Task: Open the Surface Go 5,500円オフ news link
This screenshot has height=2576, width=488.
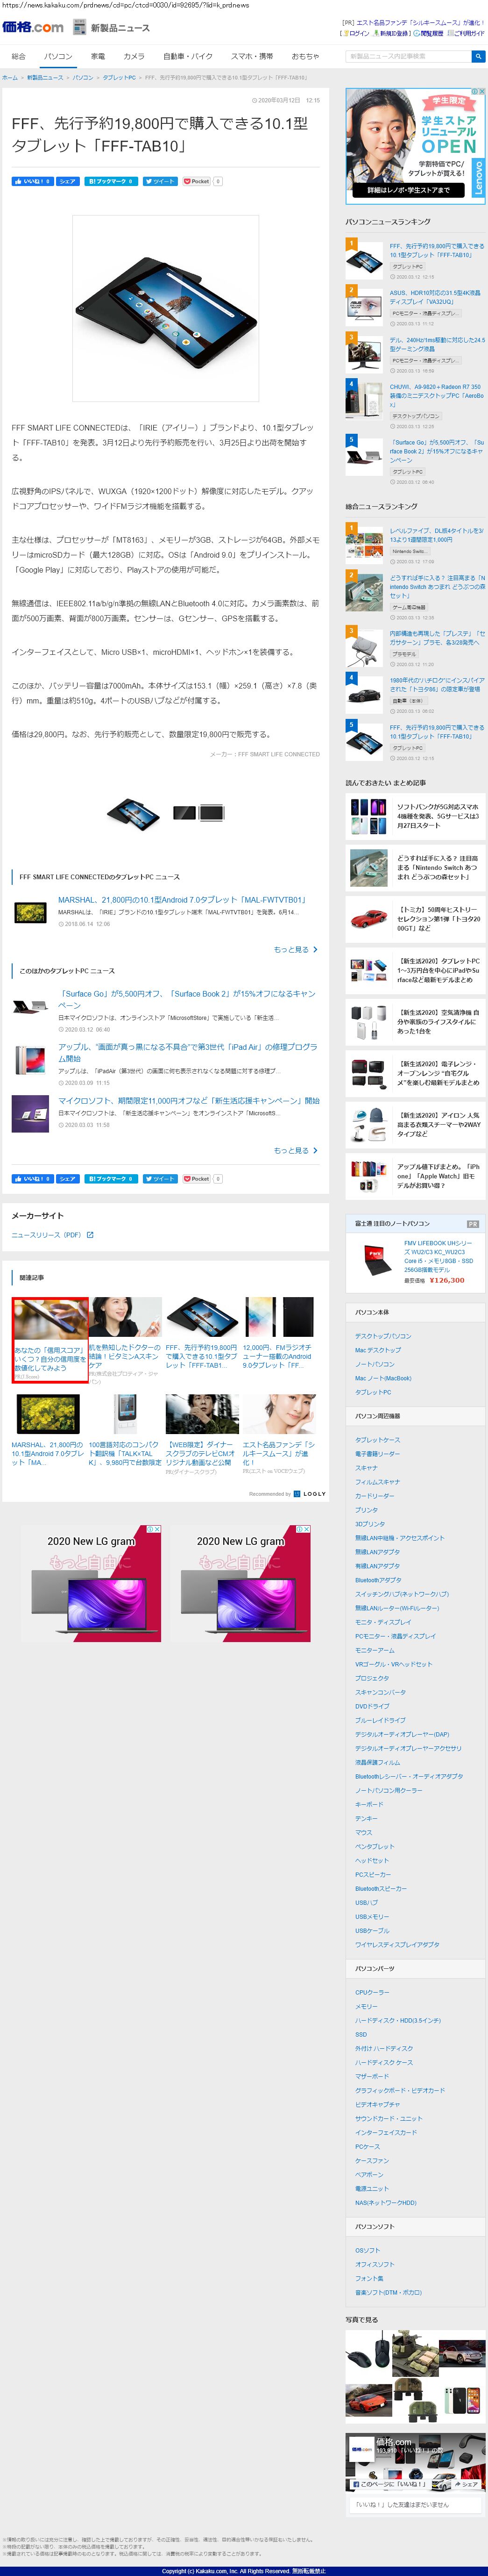Action: click(186, 999)
